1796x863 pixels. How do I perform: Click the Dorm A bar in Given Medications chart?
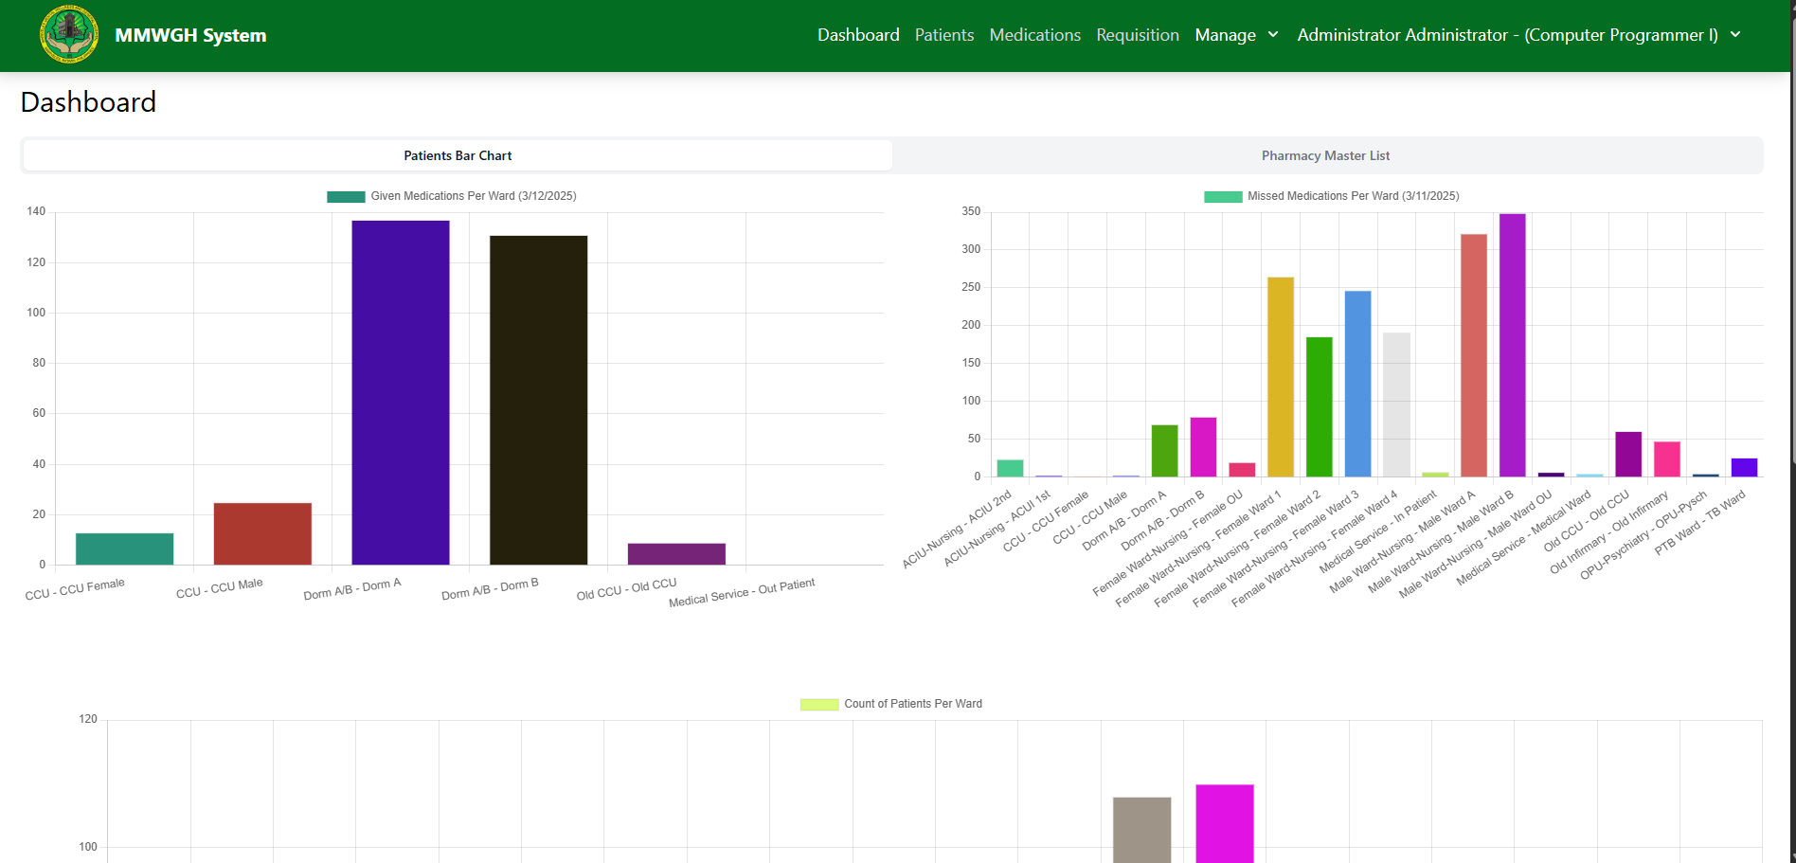coord(401,392)
